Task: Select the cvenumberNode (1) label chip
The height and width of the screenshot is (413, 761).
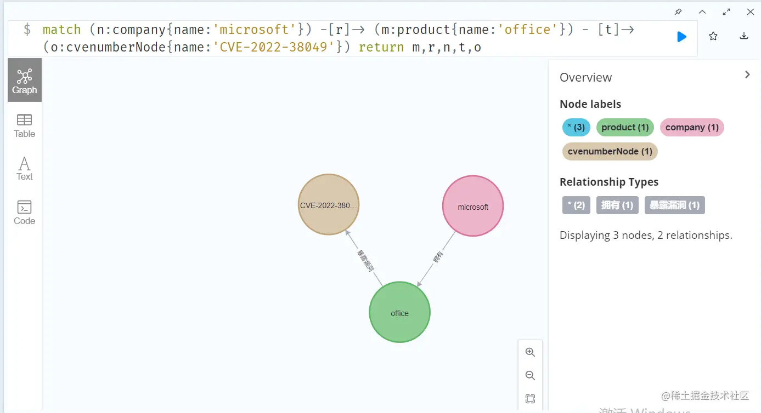Action: tap(610, 152)
